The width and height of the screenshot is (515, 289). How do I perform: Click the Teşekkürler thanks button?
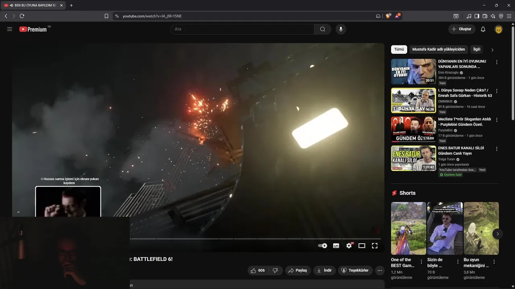355,271
